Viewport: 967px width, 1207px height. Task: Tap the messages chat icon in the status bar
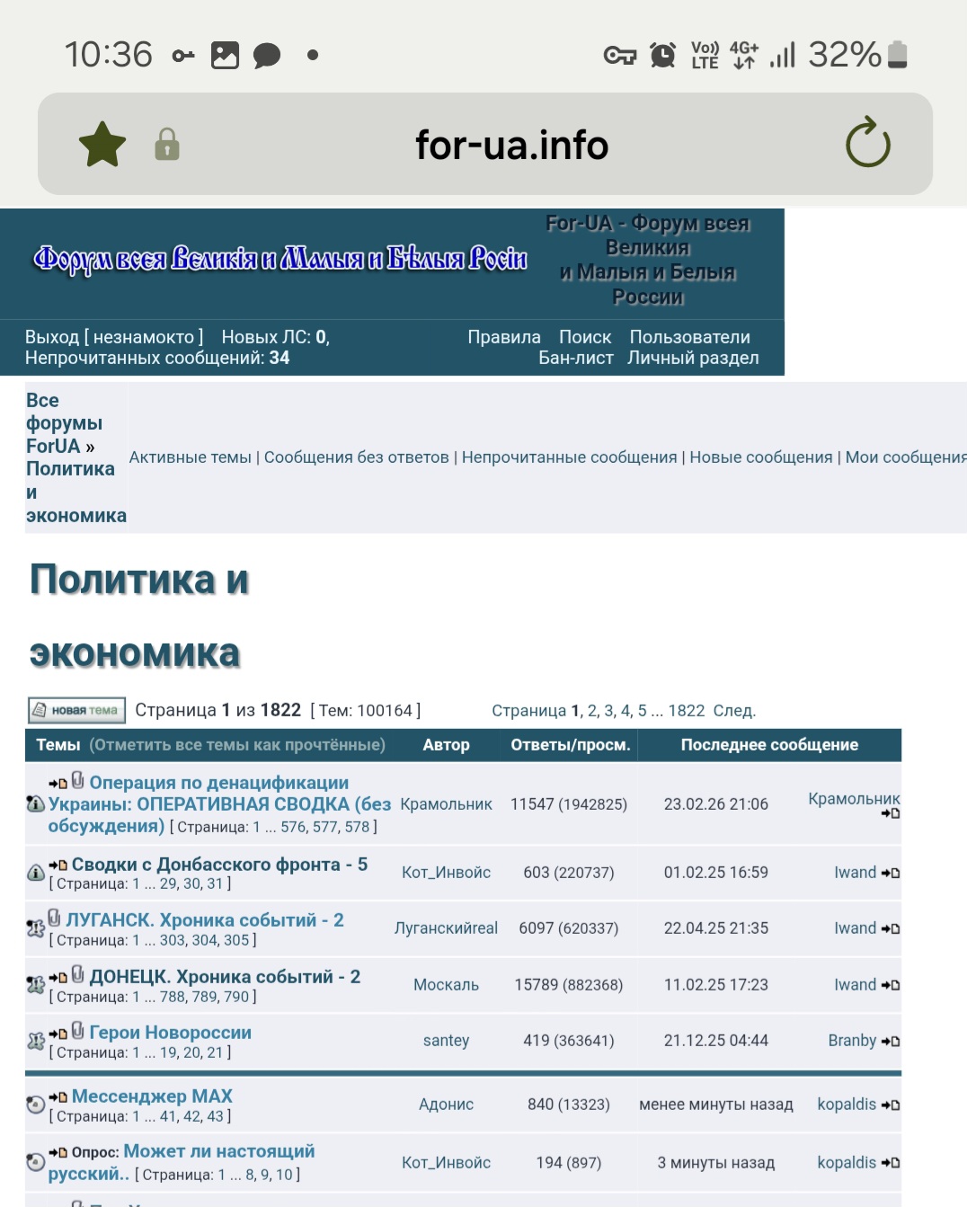(x=266, y=56)
